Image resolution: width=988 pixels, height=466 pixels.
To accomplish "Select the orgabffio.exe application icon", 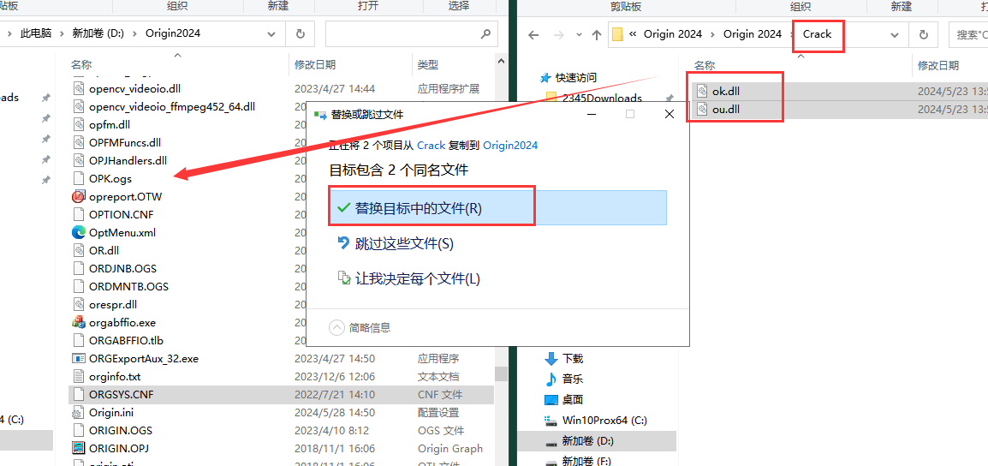I will (79, 323).
